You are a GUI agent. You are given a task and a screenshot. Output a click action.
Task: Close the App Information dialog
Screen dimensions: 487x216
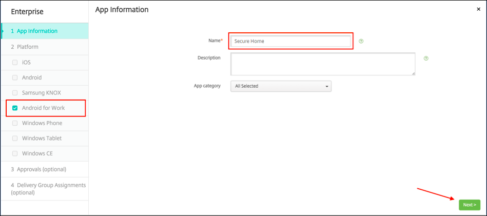479,9
